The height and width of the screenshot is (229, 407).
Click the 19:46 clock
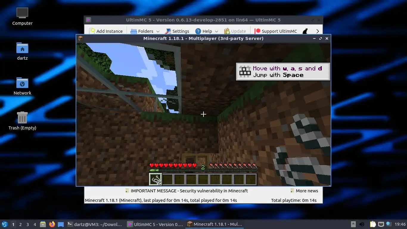click(x=400, y=224)
